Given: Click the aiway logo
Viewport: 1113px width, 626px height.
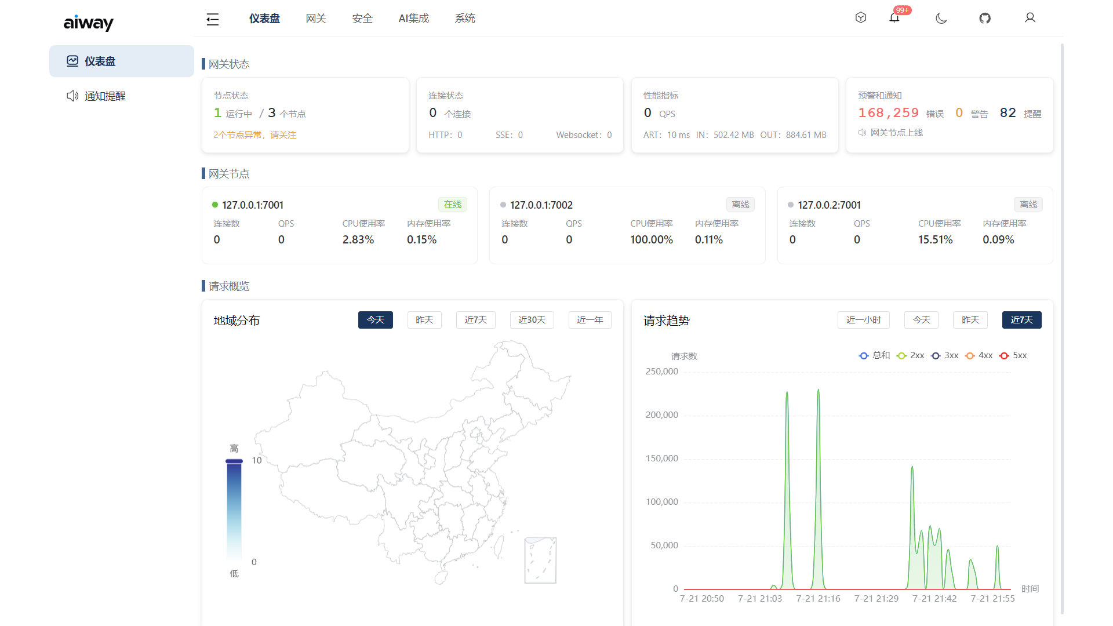Looking at the screenshot, I should point(89,23).
